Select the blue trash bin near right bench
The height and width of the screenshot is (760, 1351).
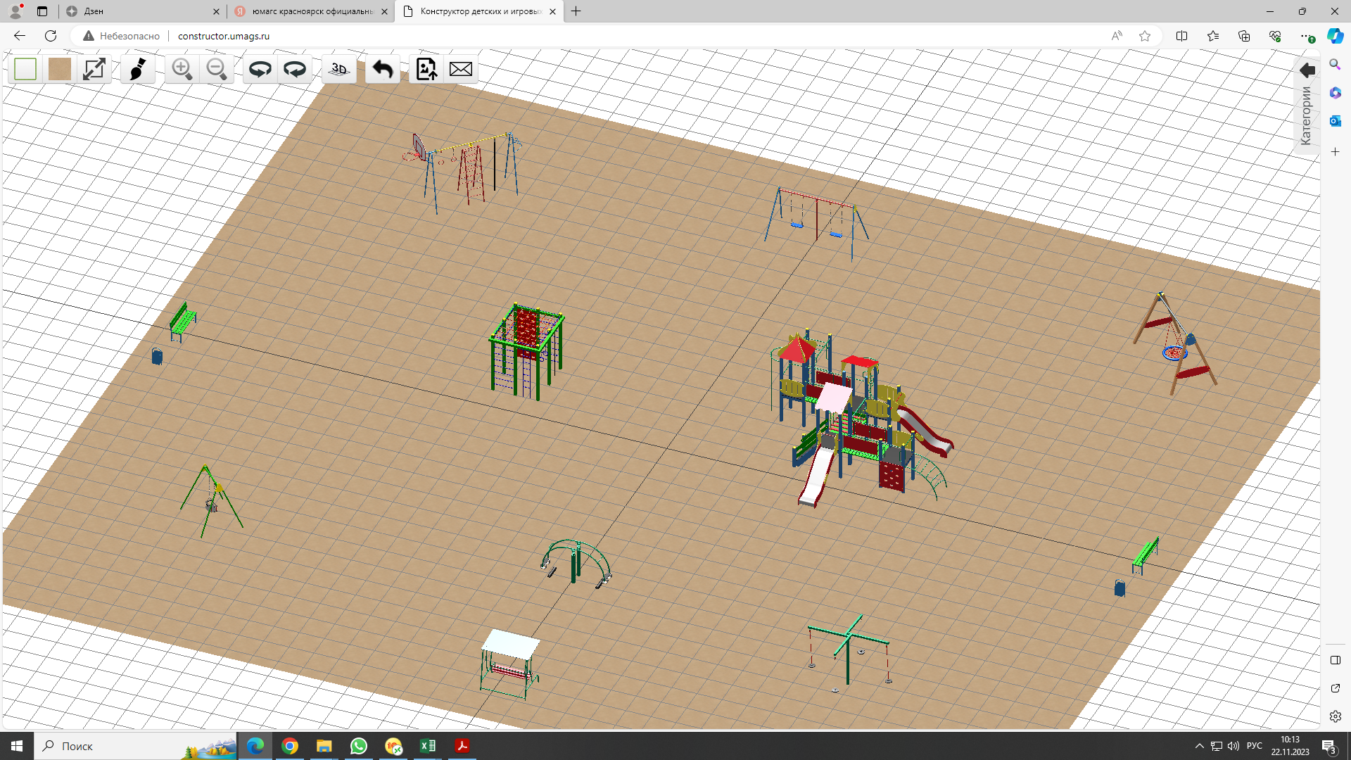click(x=1120, y=588)
